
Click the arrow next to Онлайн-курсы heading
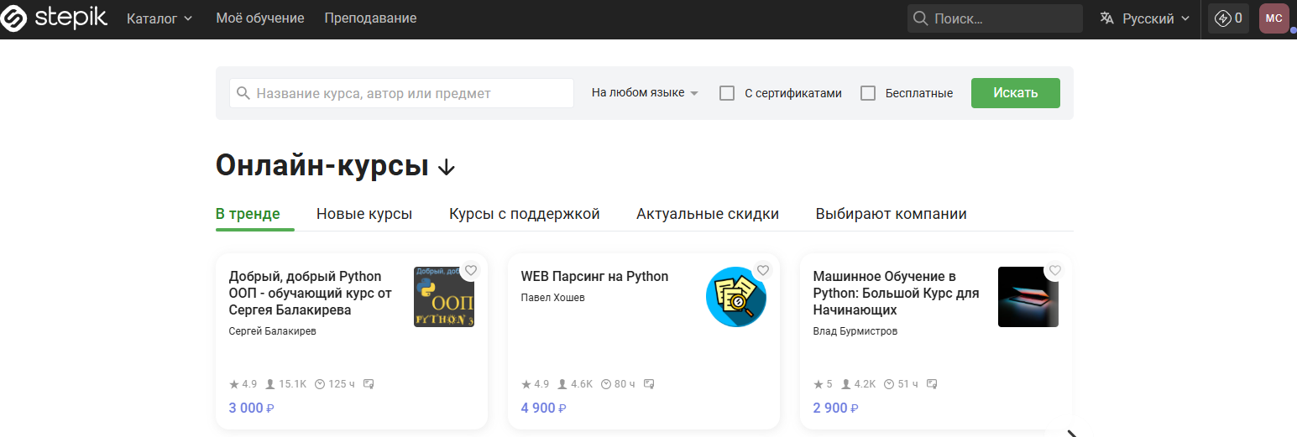tap(447, 168)
